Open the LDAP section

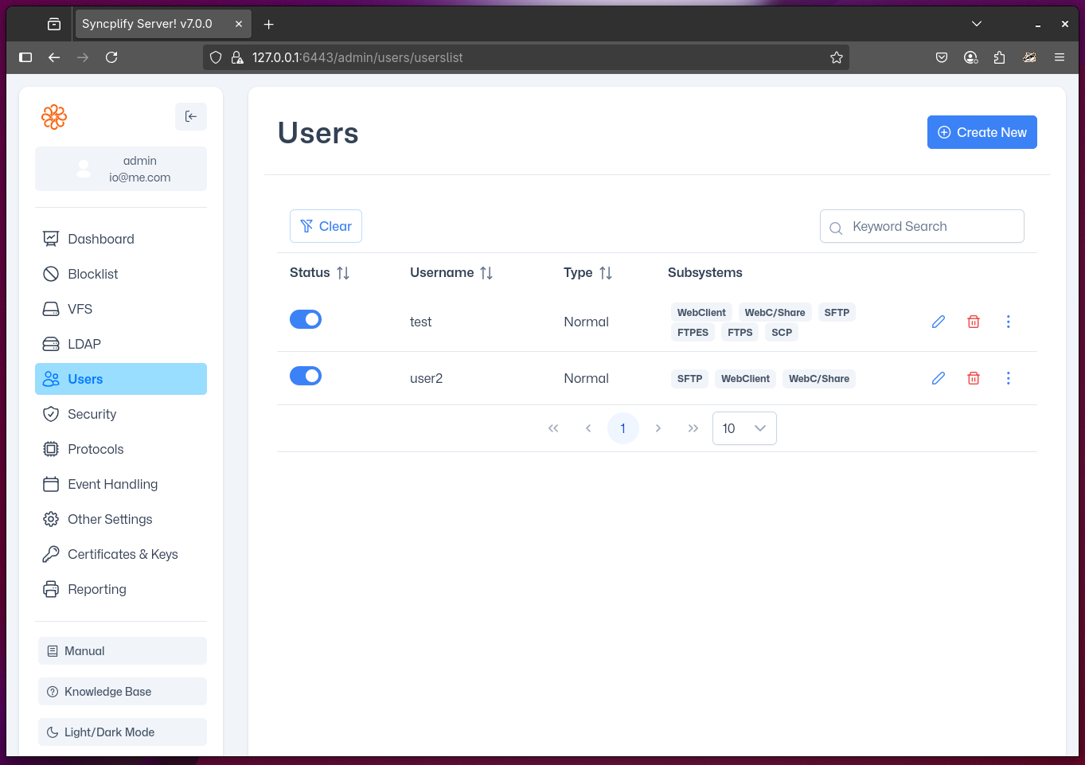(84, 344)
